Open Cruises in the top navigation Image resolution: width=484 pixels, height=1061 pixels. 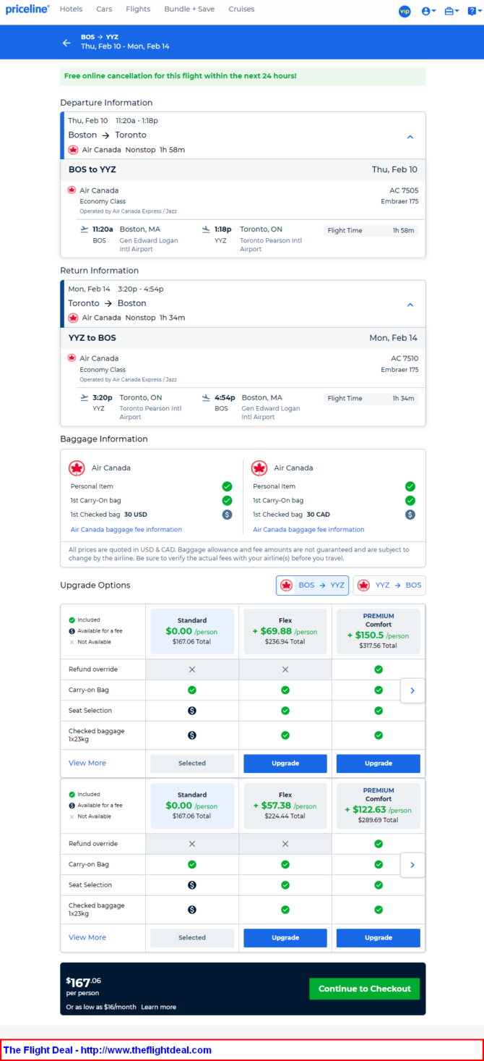[x=241, y=9]
